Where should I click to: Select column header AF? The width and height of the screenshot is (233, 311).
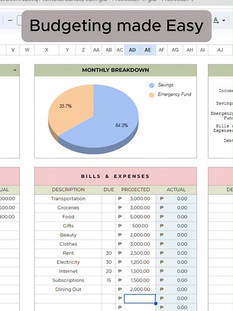pos(161,50)
